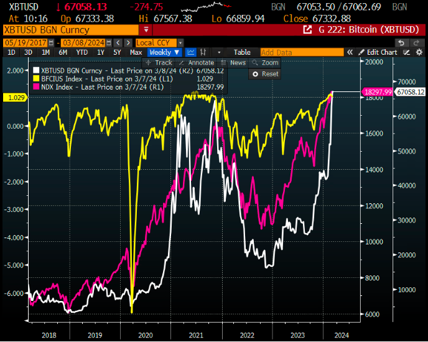Click the pencil icon for Edit Chart

[x=361, y=52]
